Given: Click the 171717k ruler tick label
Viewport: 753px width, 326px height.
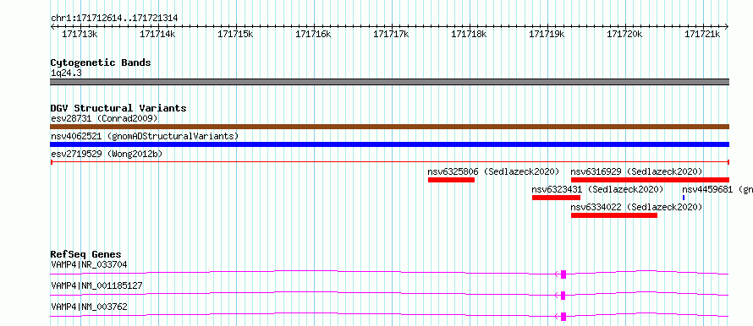Looking at the screenshot, I should [x=392, y=34].
